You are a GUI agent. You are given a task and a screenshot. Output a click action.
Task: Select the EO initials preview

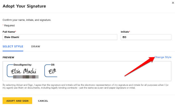52,71
